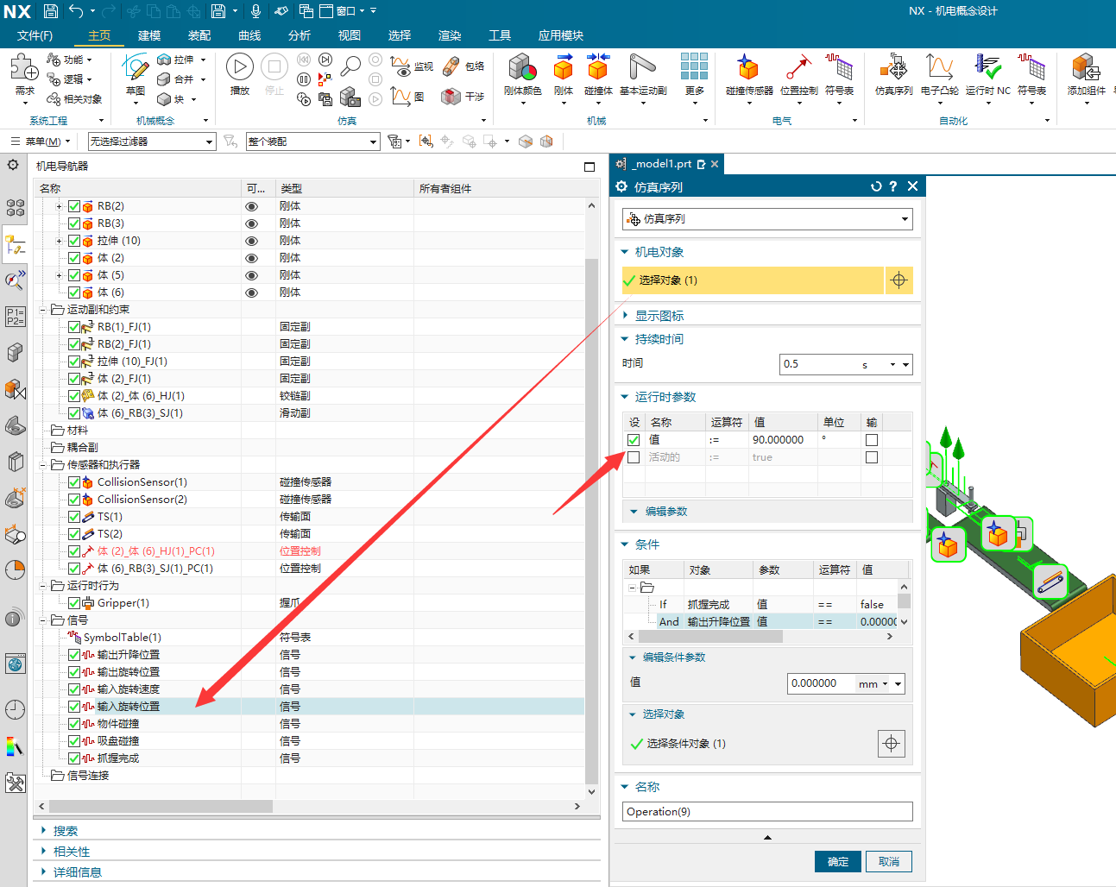Click the undo arrow in title bar

76,11
